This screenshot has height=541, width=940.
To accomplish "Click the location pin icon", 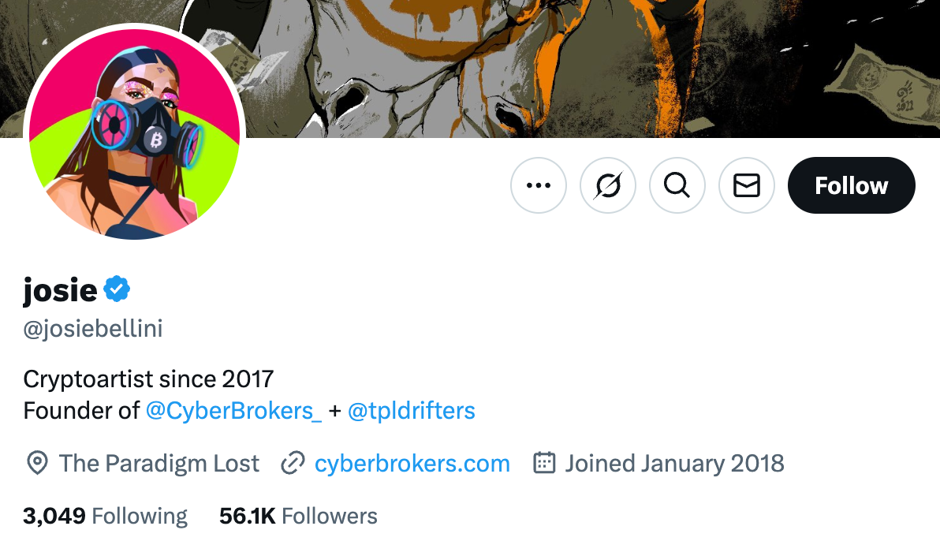I will (37, 463).
